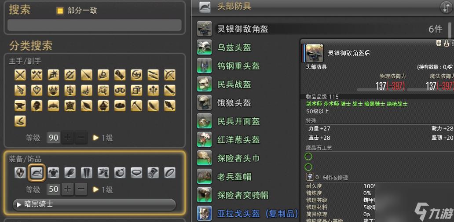454x222 pixels.
Task: Select the pistol firearm category icon
Action: click(20, 90)
